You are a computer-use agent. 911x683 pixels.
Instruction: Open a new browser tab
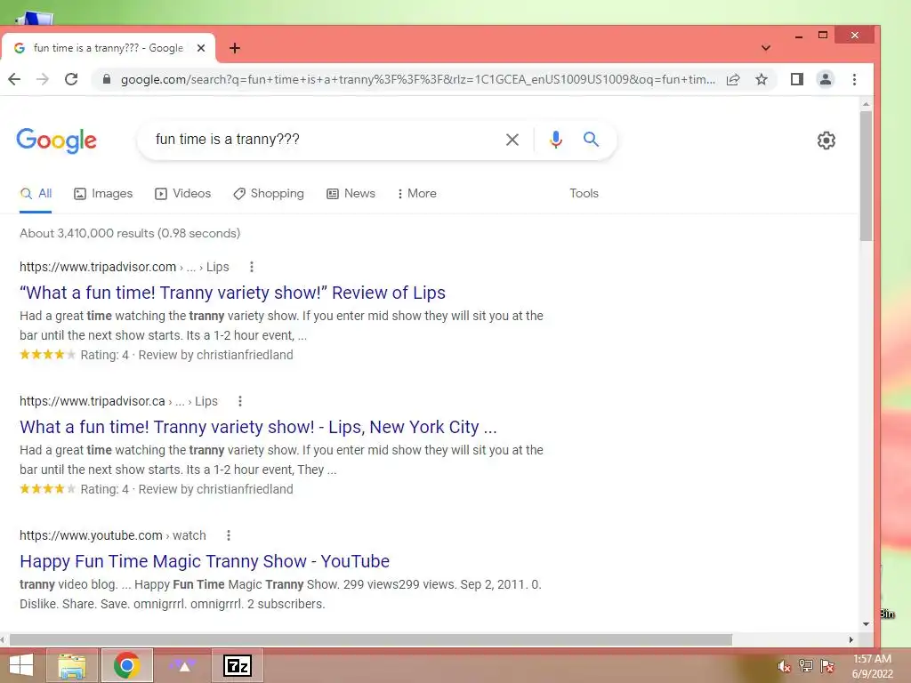click(235, 48)
